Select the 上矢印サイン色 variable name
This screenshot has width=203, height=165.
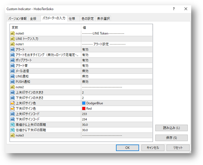point(26,103)
